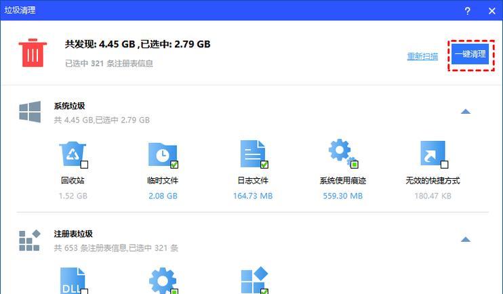Click 共 4.45 GB,已选中 2.79 GB subtitle
503x294 pixels.
pos(102,120)
